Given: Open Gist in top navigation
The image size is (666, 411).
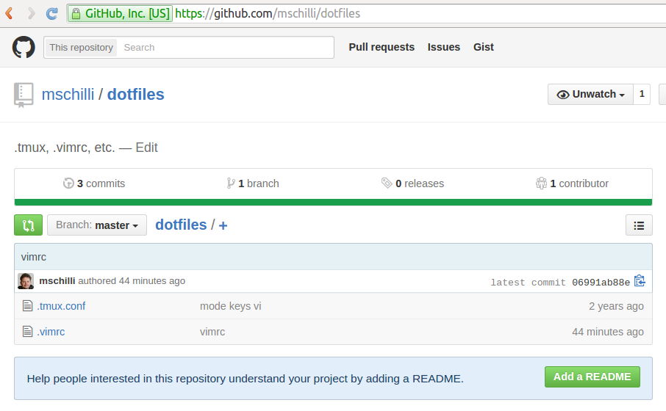Looking at the screenshot, I should click(x=484, y=47).
